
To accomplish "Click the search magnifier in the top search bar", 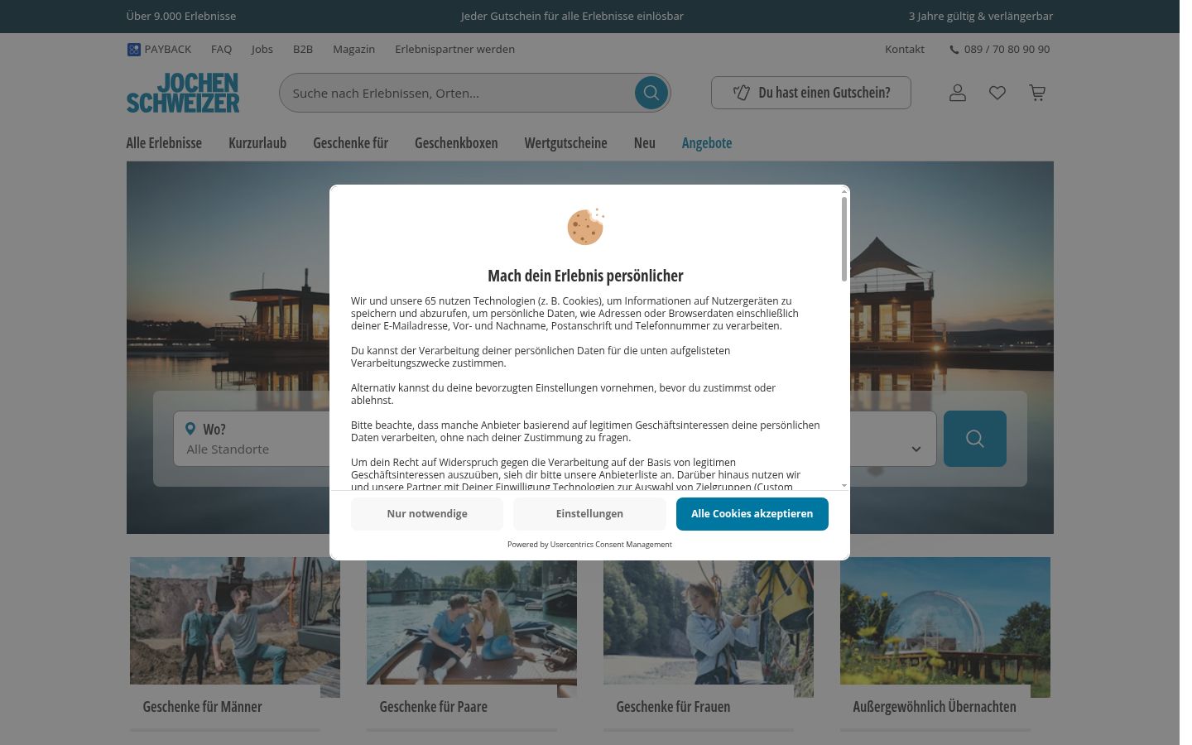I will (x=651, y=93).
